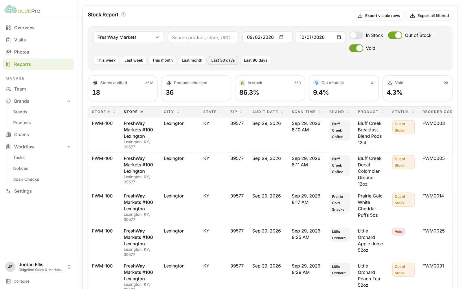
Task: Sort by the Store # column arrows
Action: coord(114,112)
